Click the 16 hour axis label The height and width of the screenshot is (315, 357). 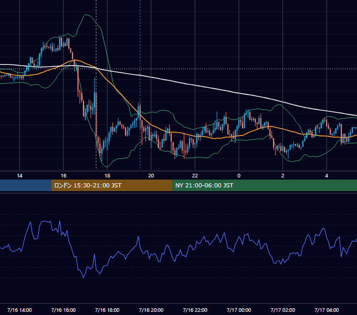[x=64, y=176]
